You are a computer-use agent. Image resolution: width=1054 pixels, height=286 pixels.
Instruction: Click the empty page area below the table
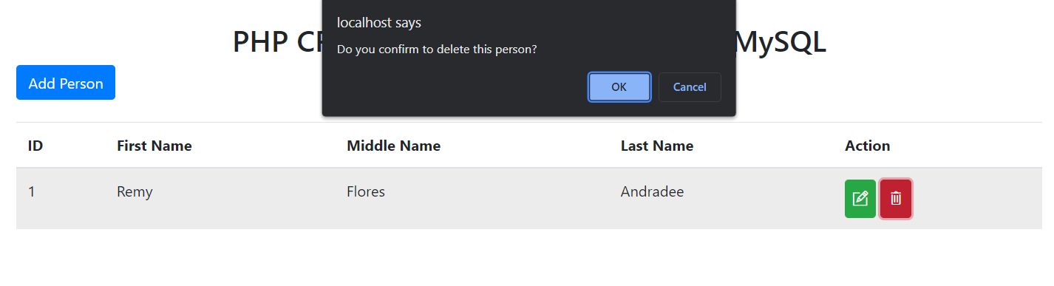tap(527, 257)
